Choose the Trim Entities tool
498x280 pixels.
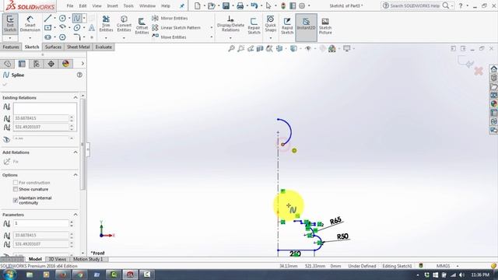106,24
